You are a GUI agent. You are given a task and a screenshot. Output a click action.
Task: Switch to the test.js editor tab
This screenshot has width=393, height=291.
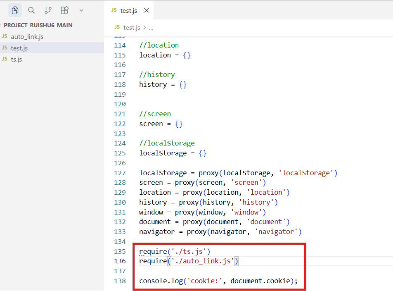pyautogui.click(x=128, y=11)
